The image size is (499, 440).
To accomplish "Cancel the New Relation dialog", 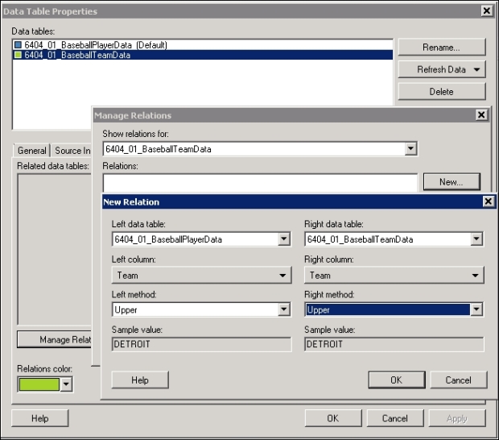I will click(457, 380).
